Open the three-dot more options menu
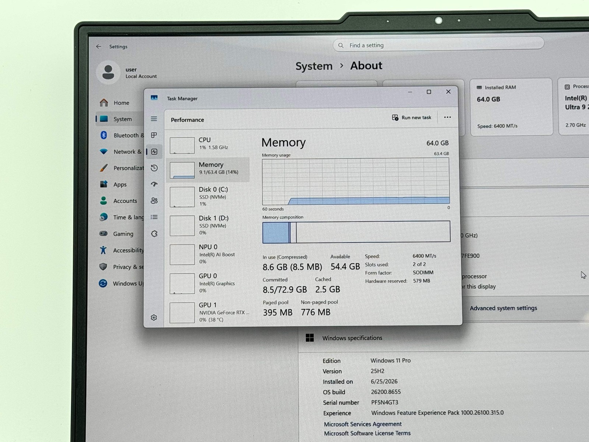This screenshot has width=589, height=442. click(447, 117)
